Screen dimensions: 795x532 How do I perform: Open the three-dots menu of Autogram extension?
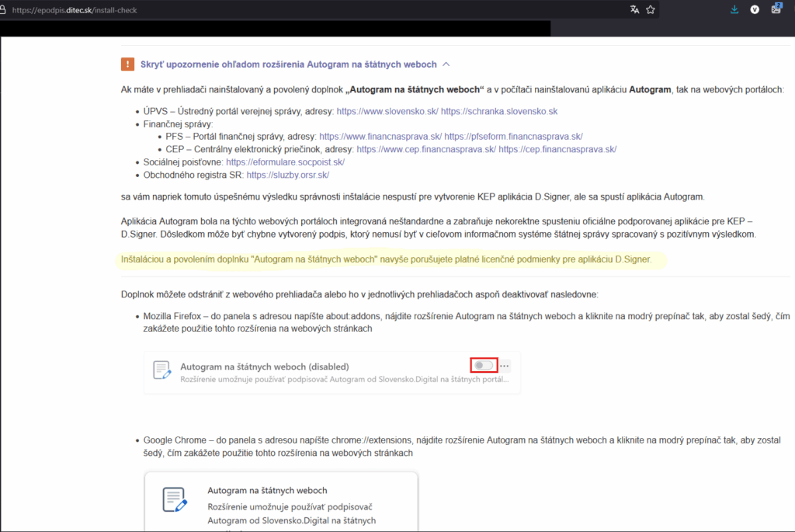coord(505,366)
